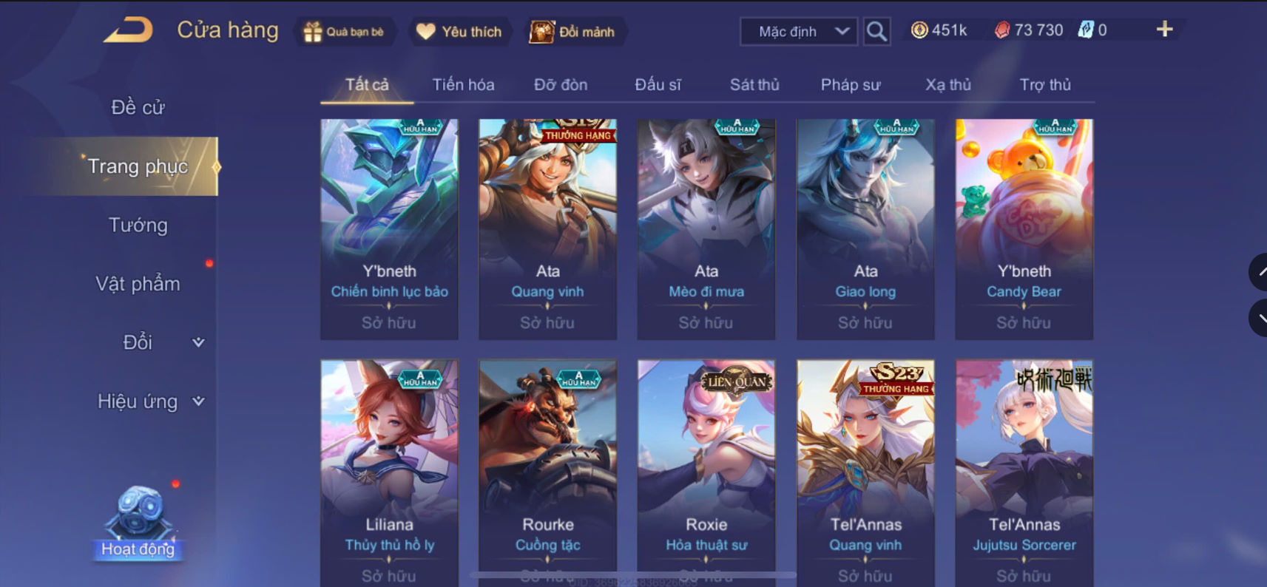Open the Tướng sidebar menu
This screenshot has height=587, width=1267.
click(x=138, y=225)
